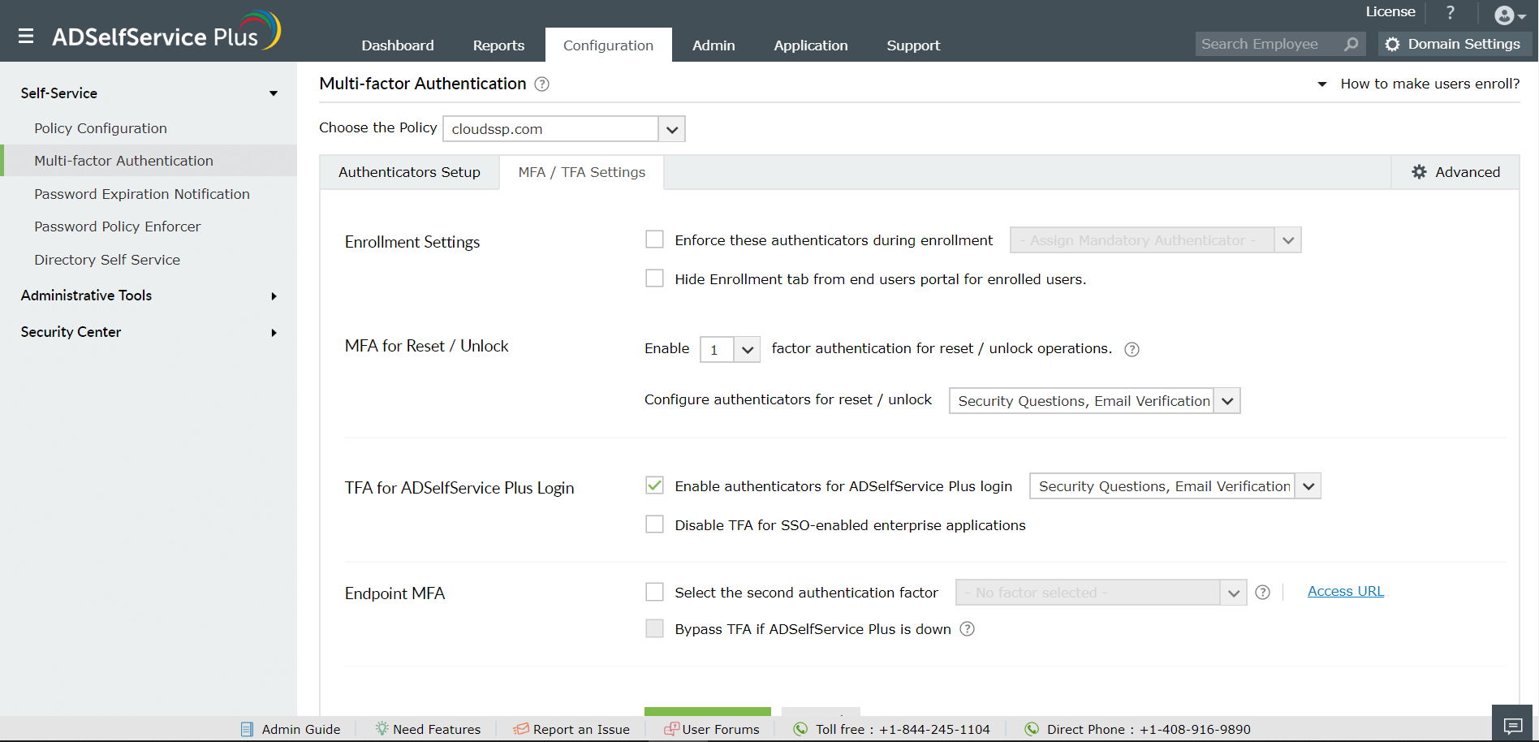This screenshot has height=742, width=1539.
Task: Open authenticators dropdown for ADSelfService Plus login
Action: 1175,486
